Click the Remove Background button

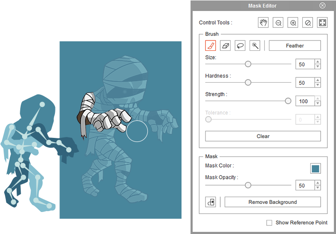coord(272,202)
